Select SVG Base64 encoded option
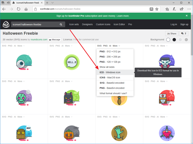Viewport: 193px width, 144px height. click(x=115, y=83)
